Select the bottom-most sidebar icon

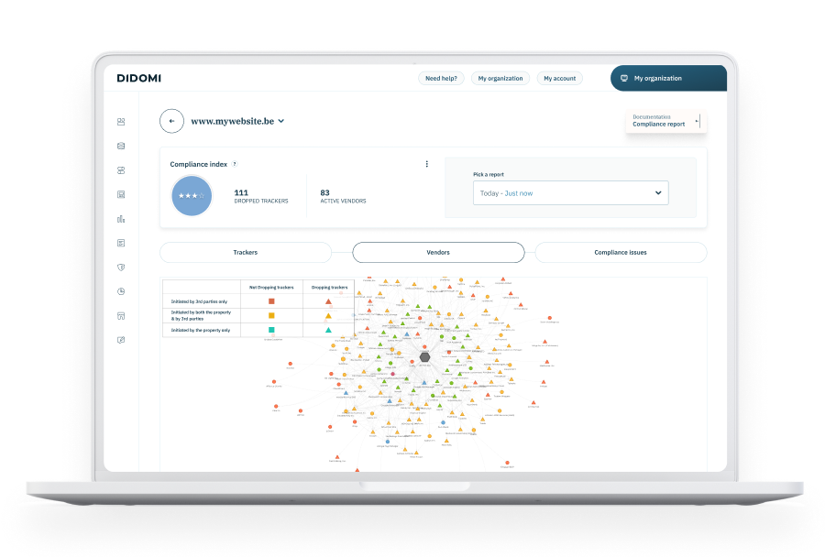coord(121,340)
